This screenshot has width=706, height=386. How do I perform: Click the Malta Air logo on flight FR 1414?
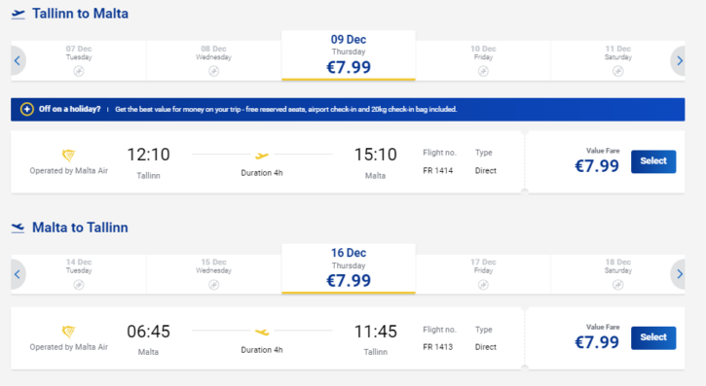(x=68, y=156)
